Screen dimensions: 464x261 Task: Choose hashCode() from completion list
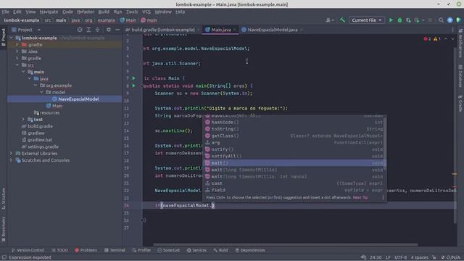(x=294, y=123)
